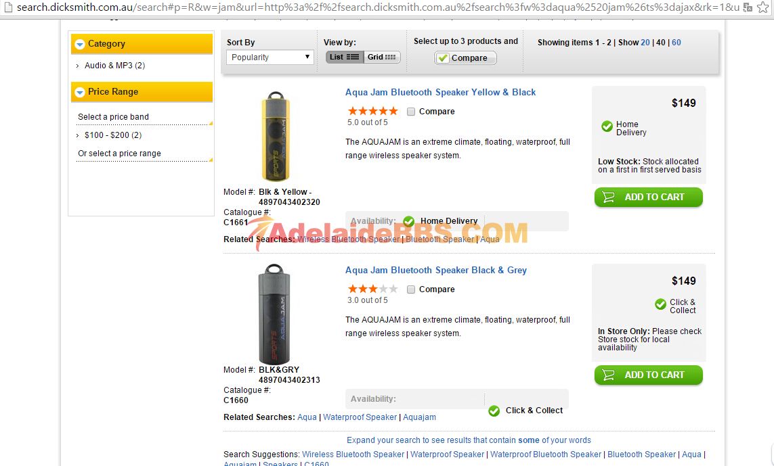Click the cart icon for Black & Grey speaker
The height and width of the screenshot is (466, 774).
pos(609,375)
